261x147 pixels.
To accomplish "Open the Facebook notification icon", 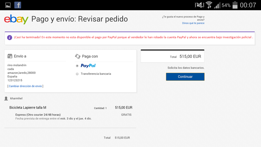I will [18, 5].
